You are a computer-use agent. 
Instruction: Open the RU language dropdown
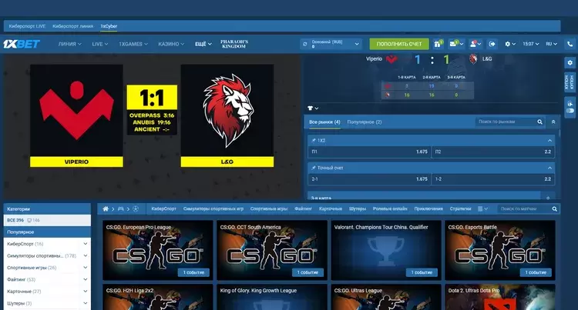tap(552, 44)
